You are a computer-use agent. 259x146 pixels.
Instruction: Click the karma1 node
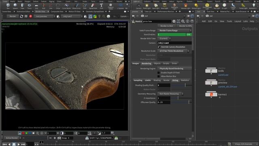[x=211, y=94]
